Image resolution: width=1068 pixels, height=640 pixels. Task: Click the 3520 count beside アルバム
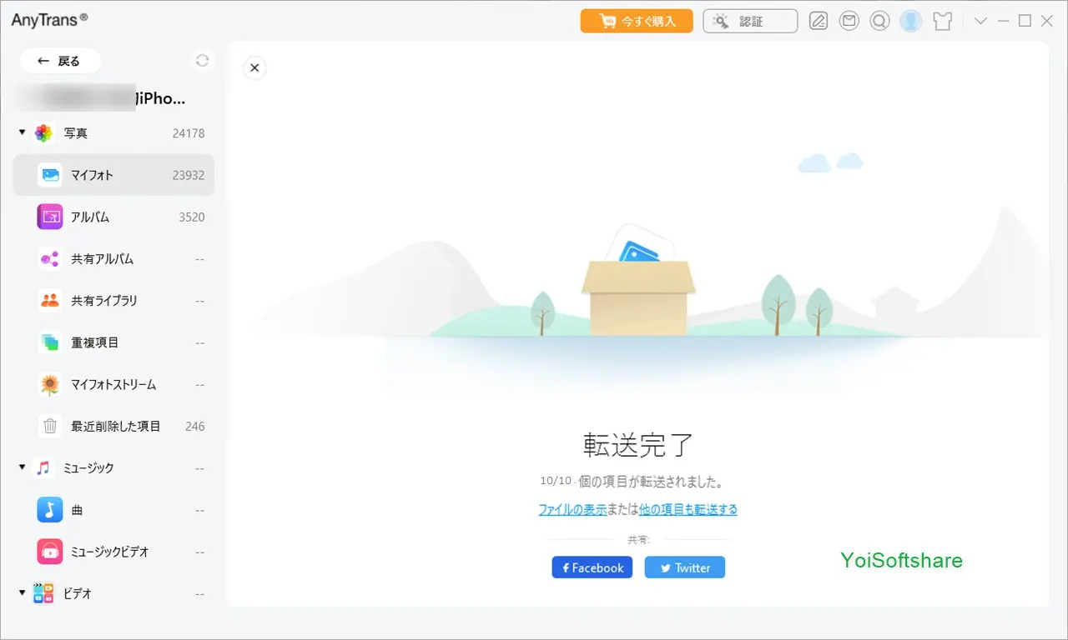pyautogui.click(x=192, y=217)
